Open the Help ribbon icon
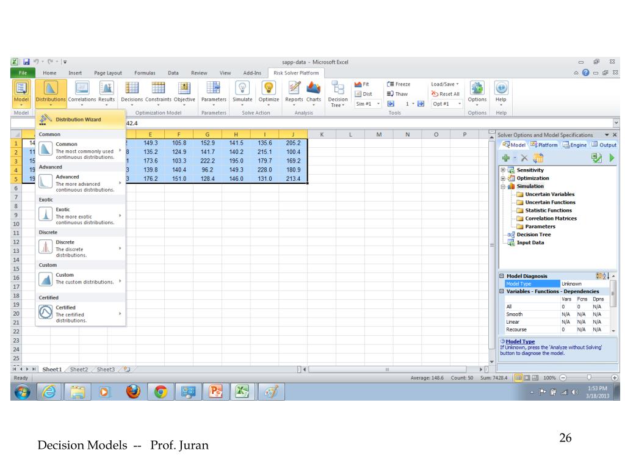This screenshot has width=625, height=469. [x=500, y=88]
